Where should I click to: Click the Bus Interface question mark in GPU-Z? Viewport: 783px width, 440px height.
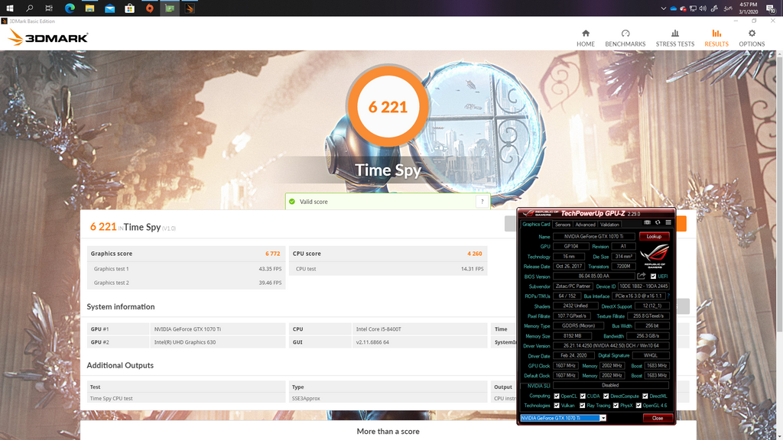tap(668, 296)
